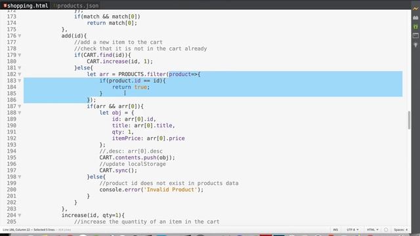Viewport: 420px width, 236px height.
Task: Collapse the else block at line 181
Action: pyautogui.click(x=20, y=68)
